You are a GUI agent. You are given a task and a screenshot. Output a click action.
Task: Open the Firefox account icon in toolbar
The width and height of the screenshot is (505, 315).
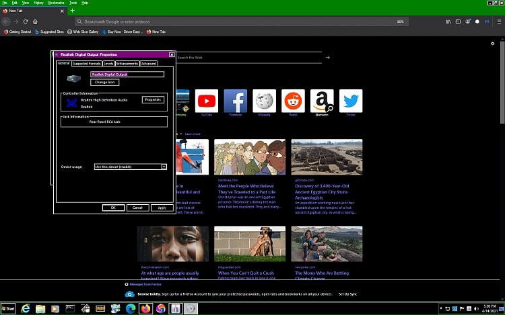click(468, 21)
